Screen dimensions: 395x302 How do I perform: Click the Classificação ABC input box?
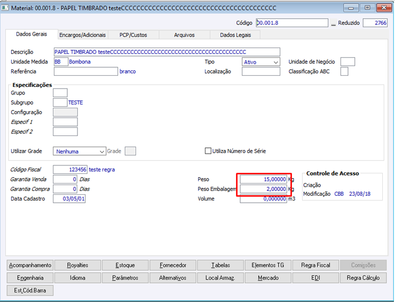tap(344, 71)
